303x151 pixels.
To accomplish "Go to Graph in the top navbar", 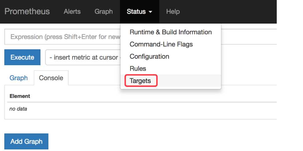I will [x=103, y=11].
